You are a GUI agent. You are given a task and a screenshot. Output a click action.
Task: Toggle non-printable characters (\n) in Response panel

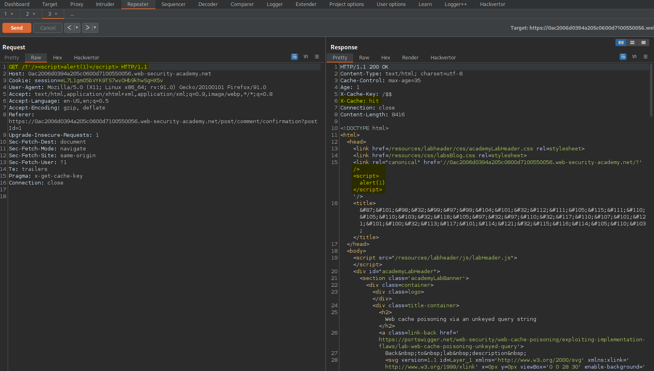coord(634,57)
